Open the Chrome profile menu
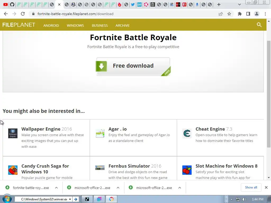 point(257,14)
